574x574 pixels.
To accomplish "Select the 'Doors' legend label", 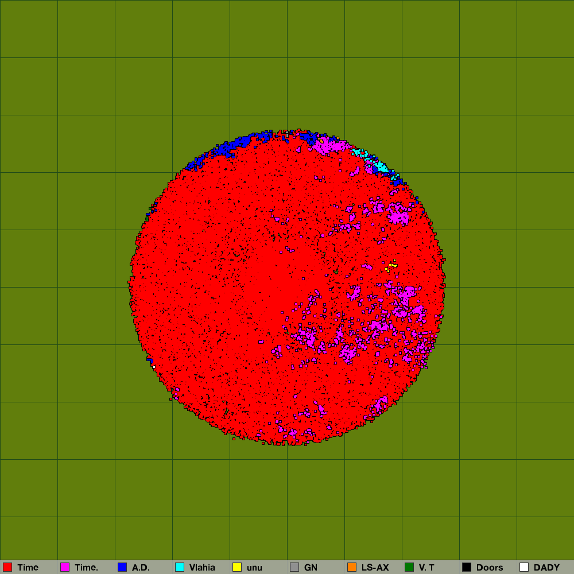I will click(x=490, y=568).
